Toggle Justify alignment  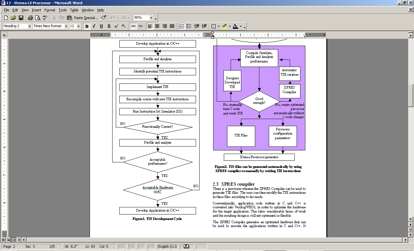(x=172, y=26)
